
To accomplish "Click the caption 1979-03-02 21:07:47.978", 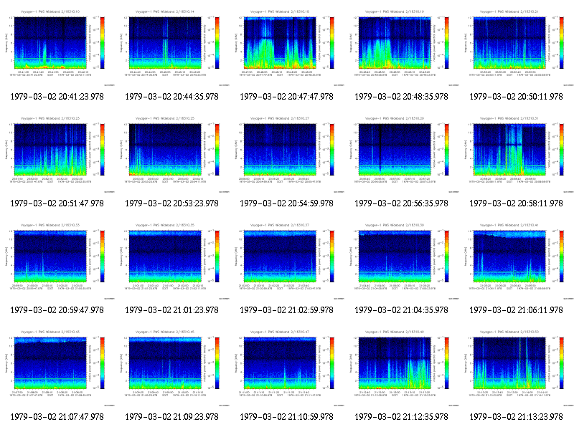I will [x=57, y=417].
